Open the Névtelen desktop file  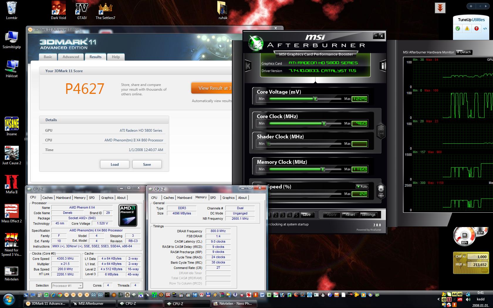click(12, 273)
